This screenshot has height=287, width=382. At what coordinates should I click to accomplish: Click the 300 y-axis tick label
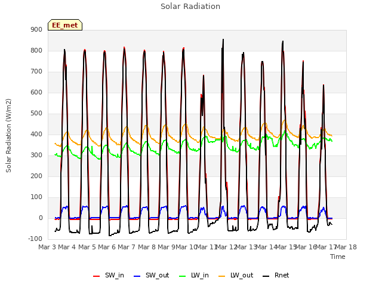tap(36, 155)
